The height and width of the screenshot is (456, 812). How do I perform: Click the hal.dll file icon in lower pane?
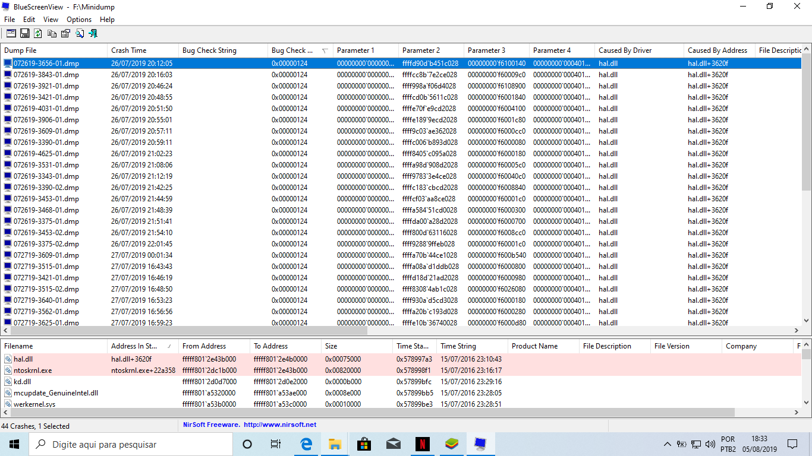tap(8, 359)
